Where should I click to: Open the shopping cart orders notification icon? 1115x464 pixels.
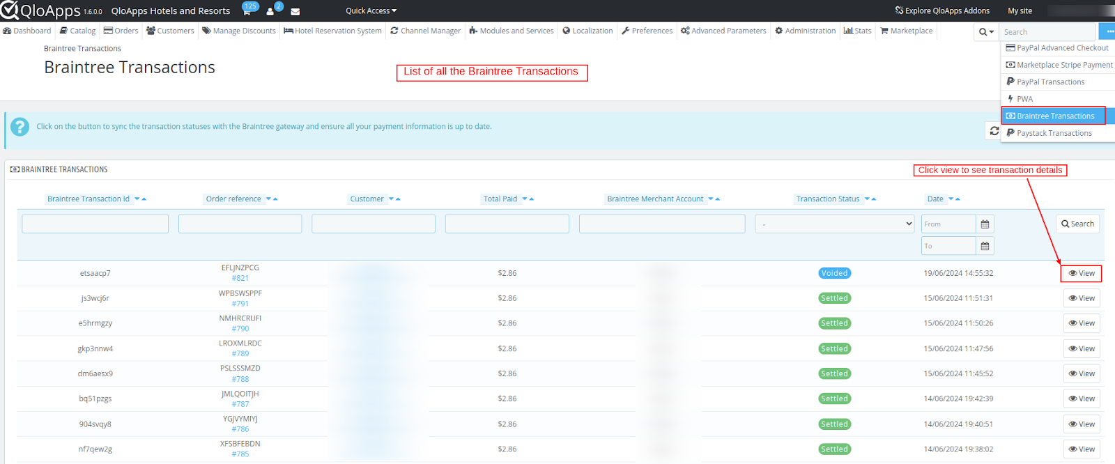pos(247,10)
